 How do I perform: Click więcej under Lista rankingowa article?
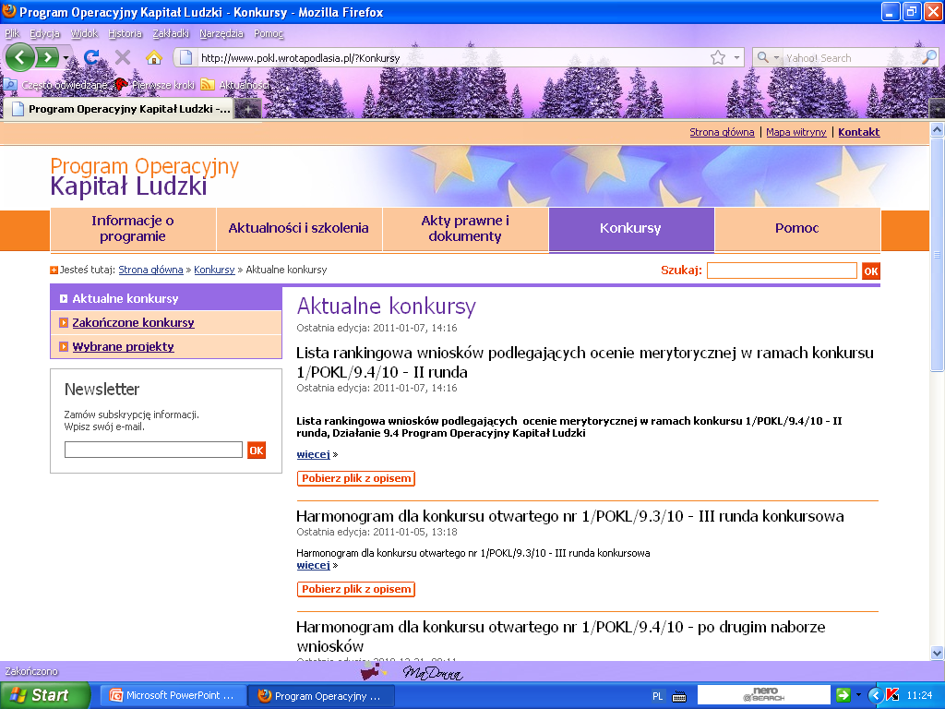click(x=313, y=454)
